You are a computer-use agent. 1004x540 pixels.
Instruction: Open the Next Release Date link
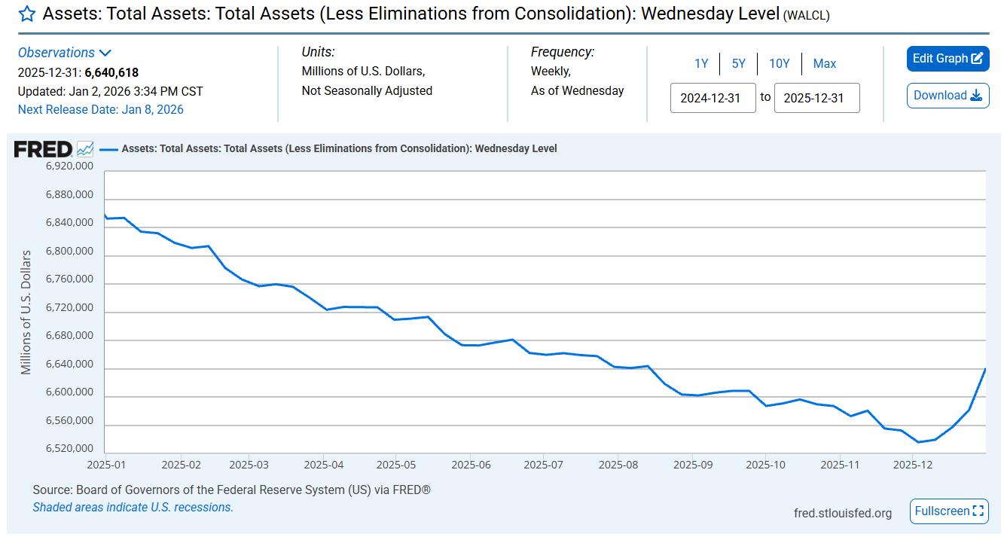point(100,109)
